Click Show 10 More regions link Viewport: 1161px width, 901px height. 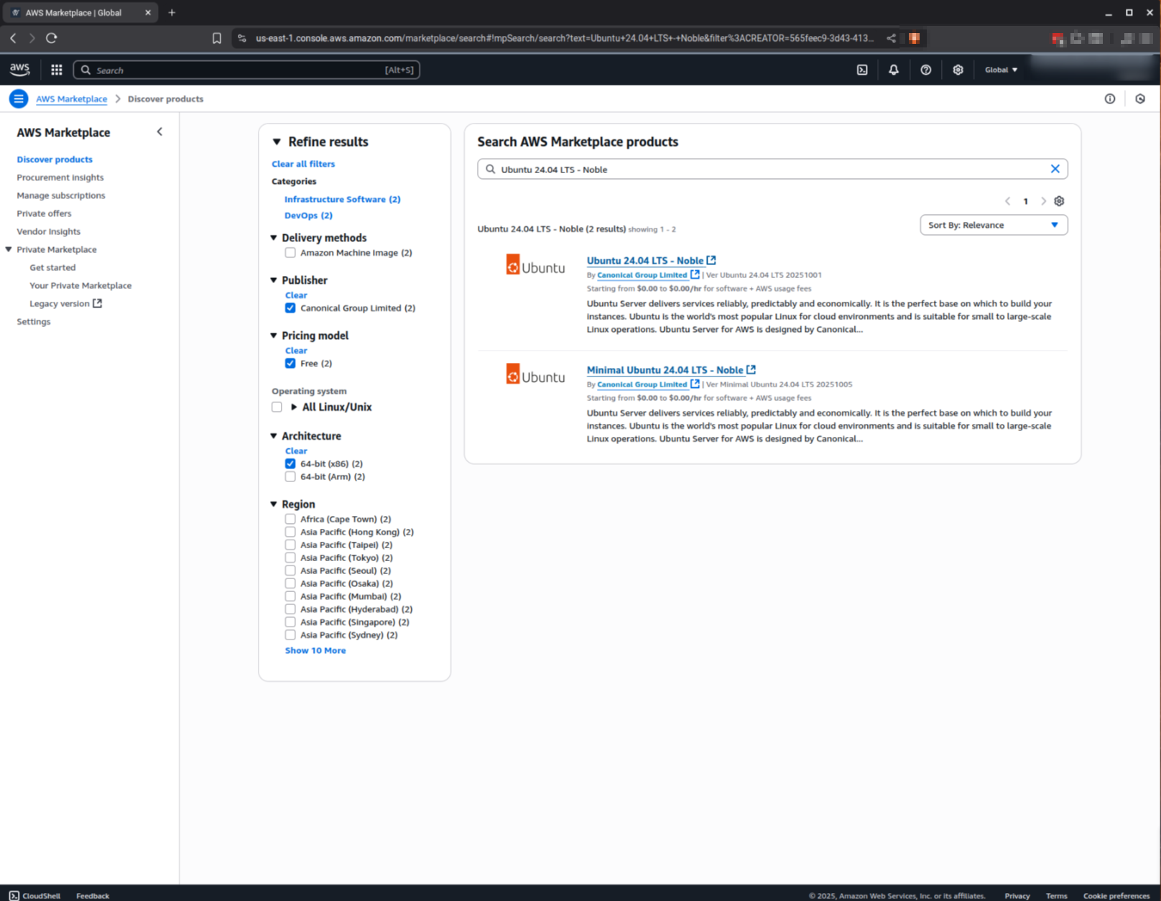click(x=315, y=650)
